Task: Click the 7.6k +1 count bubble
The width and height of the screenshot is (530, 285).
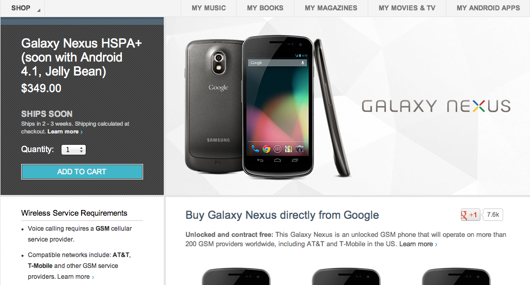Action: (x=493, y=215)
